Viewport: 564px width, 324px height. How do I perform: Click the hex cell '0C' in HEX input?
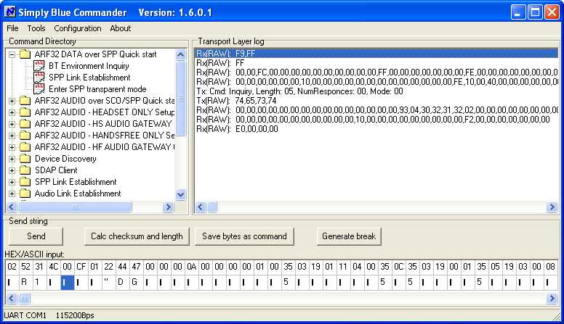pos(398,267)
